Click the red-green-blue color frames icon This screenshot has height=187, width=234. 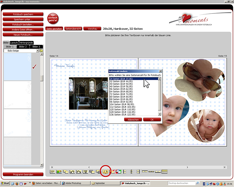click(x=119, y=172)
